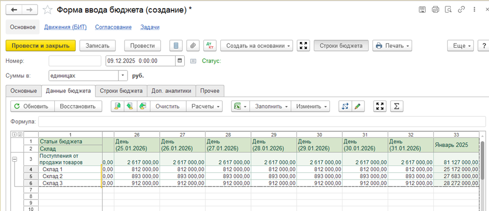The width and height of the screenshot is (489, 211).
Task: Click the save diskette icon in title bar
Action: point(422,9)
